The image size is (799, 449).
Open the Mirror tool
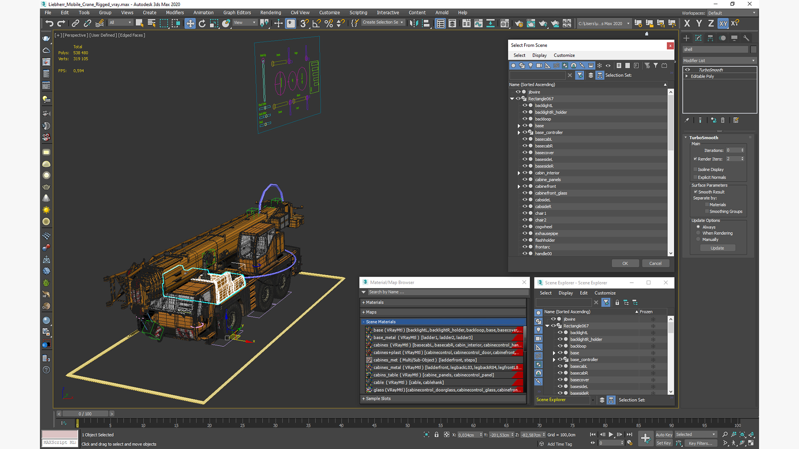413,24
